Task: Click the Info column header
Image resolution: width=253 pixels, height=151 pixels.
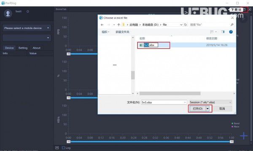Action: click(5, 53)
